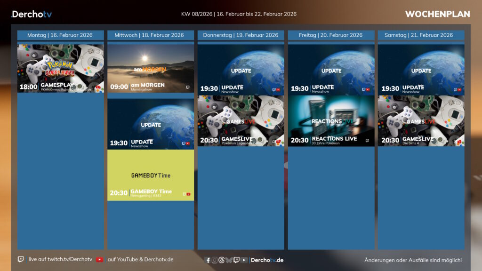
Task: Select the Freitag 20. Februar 2026 header
Action: (x=331, y=35)
